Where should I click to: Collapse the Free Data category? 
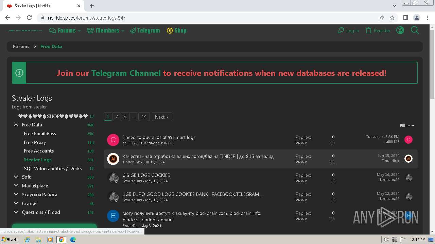(x=16, y=125)
